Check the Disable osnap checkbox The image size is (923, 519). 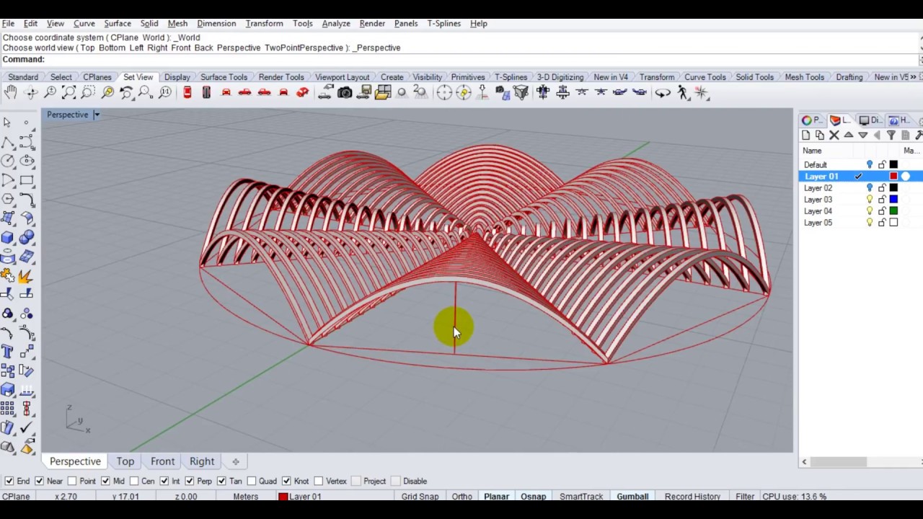[395, 481]
